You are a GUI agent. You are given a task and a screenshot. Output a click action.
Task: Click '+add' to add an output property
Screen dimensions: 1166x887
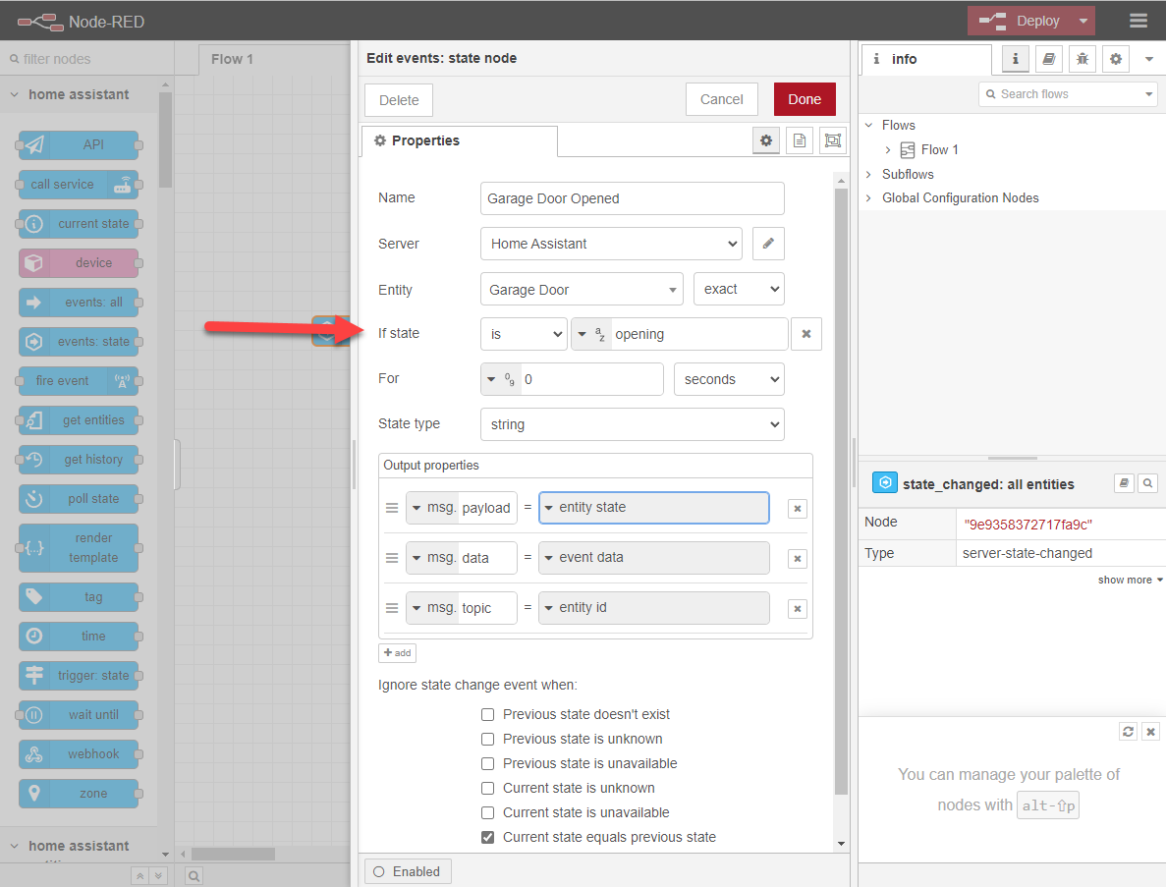pyautogui.click(x=397, y=652)
